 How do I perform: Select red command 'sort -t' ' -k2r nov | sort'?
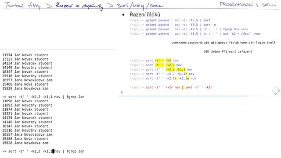[179, 87]
